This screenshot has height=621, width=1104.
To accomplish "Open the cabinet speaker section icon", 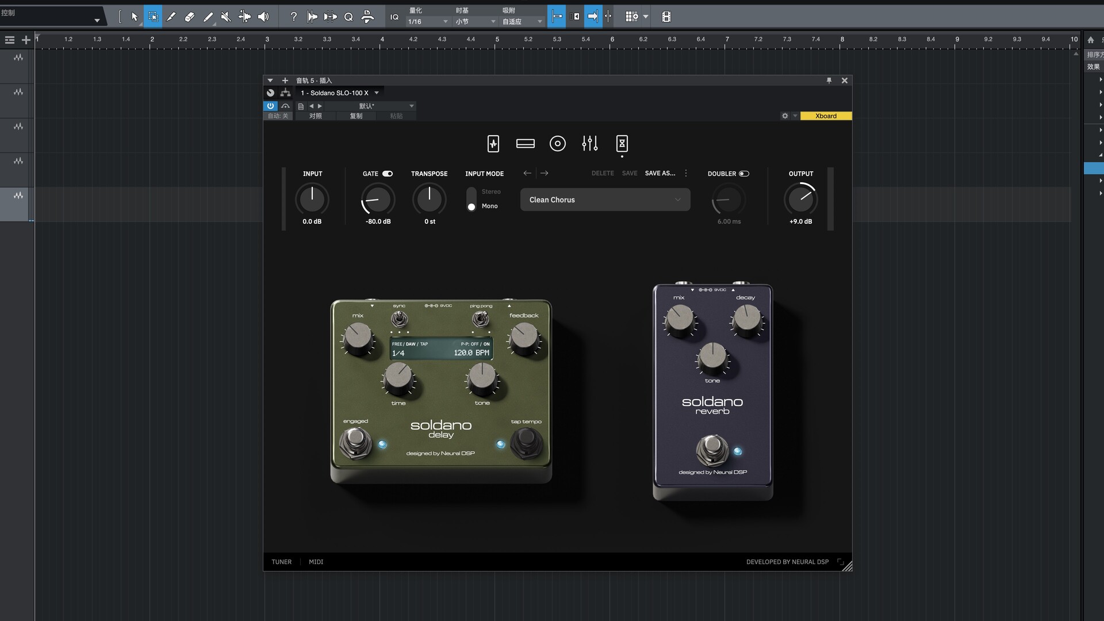I will coord(557,144).
